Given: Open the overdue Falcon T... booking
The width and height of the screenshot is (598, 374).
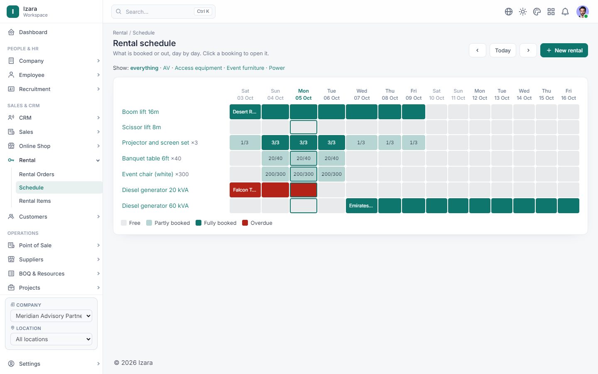Looking at the screenshot, I should pos(245,190).
